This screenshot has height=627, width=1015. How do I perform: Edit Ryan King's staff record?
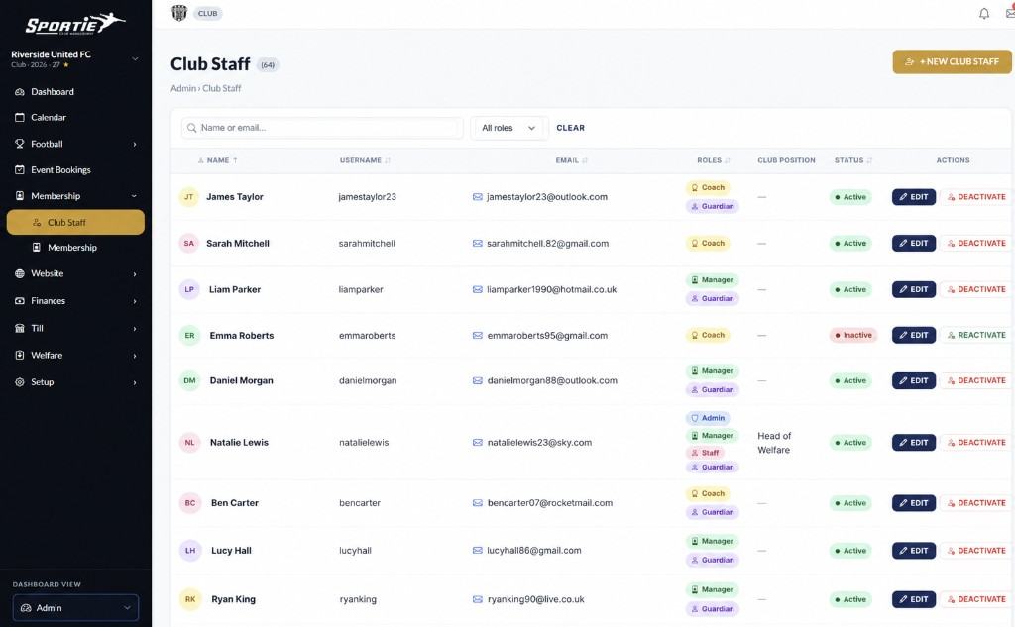coord(913,599)
